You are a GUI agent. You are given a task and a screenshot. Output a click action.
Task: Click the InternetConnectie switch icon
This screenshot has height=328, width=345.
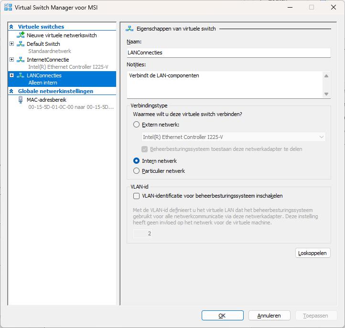pyautogui.click(x=21, y=60)
